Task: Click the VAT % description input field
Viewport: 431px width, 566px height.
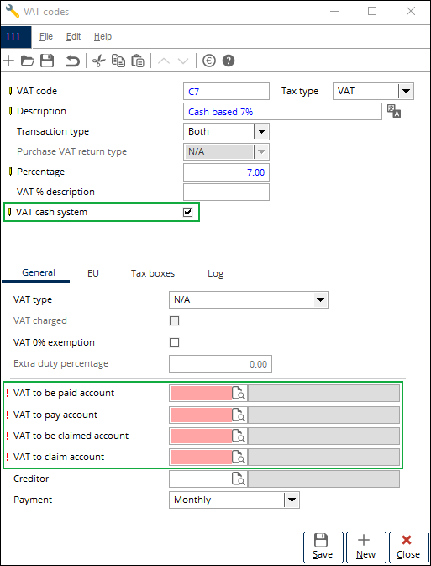Action: pyautogui.click(x=226, y=192)
